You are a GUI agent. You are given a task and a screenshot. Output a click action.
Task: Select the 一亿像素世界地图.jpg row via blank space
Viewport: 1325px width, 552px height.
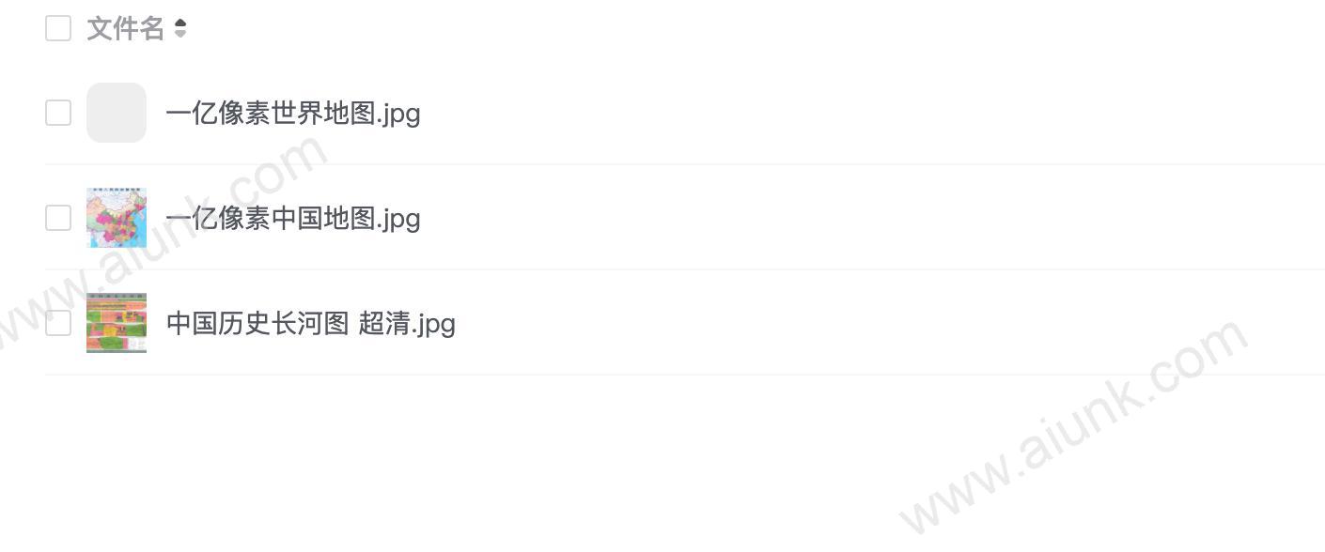[x=846, y=113]
